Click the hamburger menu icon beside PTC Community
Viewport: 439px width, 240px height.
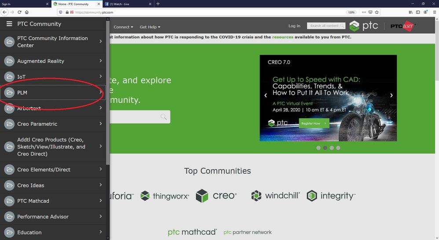click(9, 24)
